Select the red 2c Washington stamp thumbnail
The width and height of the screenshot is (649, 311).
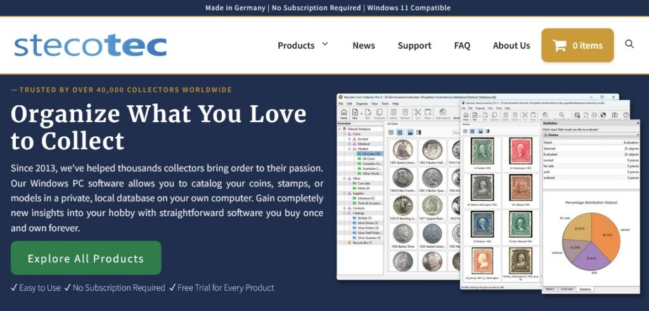(x=521, y=151)
